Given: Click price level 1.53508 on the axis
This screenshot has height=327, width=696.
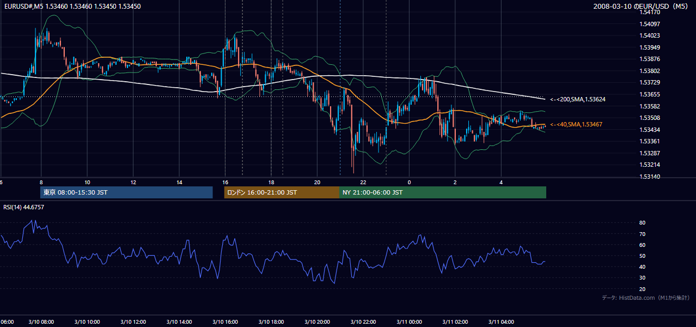Looking at the screenshot, I should 650,118.
